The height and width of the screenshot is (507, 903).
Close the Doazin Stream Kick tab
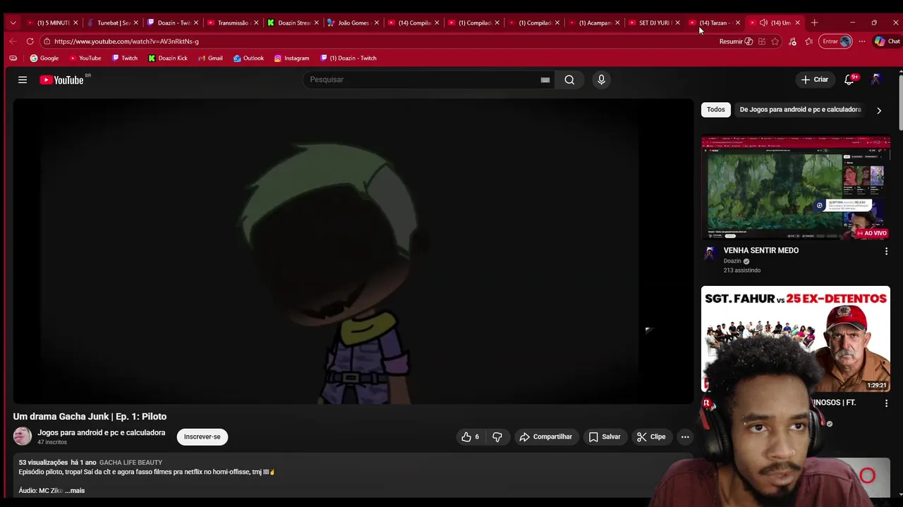pos(317,23)
